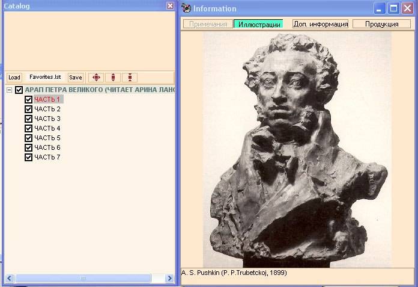Open the Продукция tab
This screenshot has height=287, width=418.
tap(381, 24)
